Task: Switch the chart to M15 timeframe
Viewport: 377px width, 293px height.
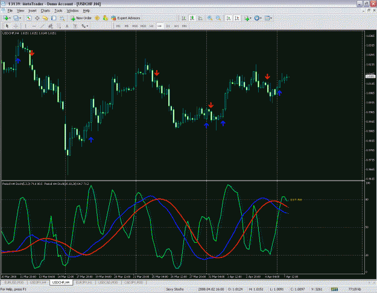Action: [x=135, y=26]
